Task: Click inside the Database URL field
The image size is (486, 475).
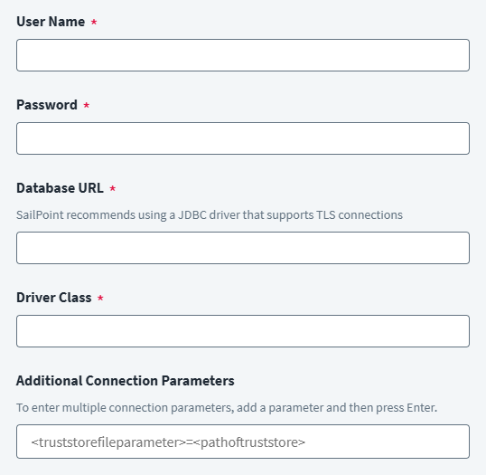Action: pyautogui.click(x=243, y=248)
